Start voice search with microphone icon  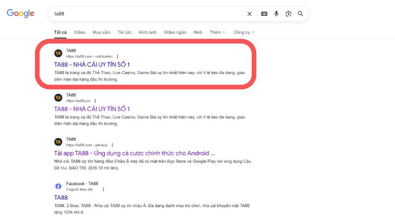(276, 14)
